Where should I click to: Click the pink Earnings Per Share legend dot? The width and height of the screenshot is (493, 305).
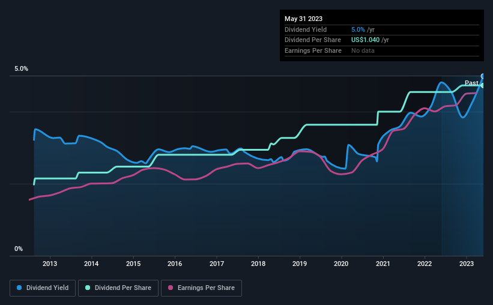(171, 288)
